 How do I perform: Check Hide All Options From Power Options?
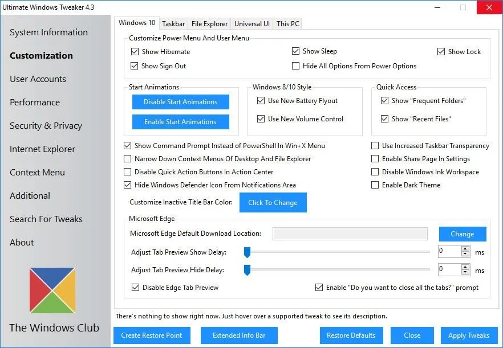(295, 66)
